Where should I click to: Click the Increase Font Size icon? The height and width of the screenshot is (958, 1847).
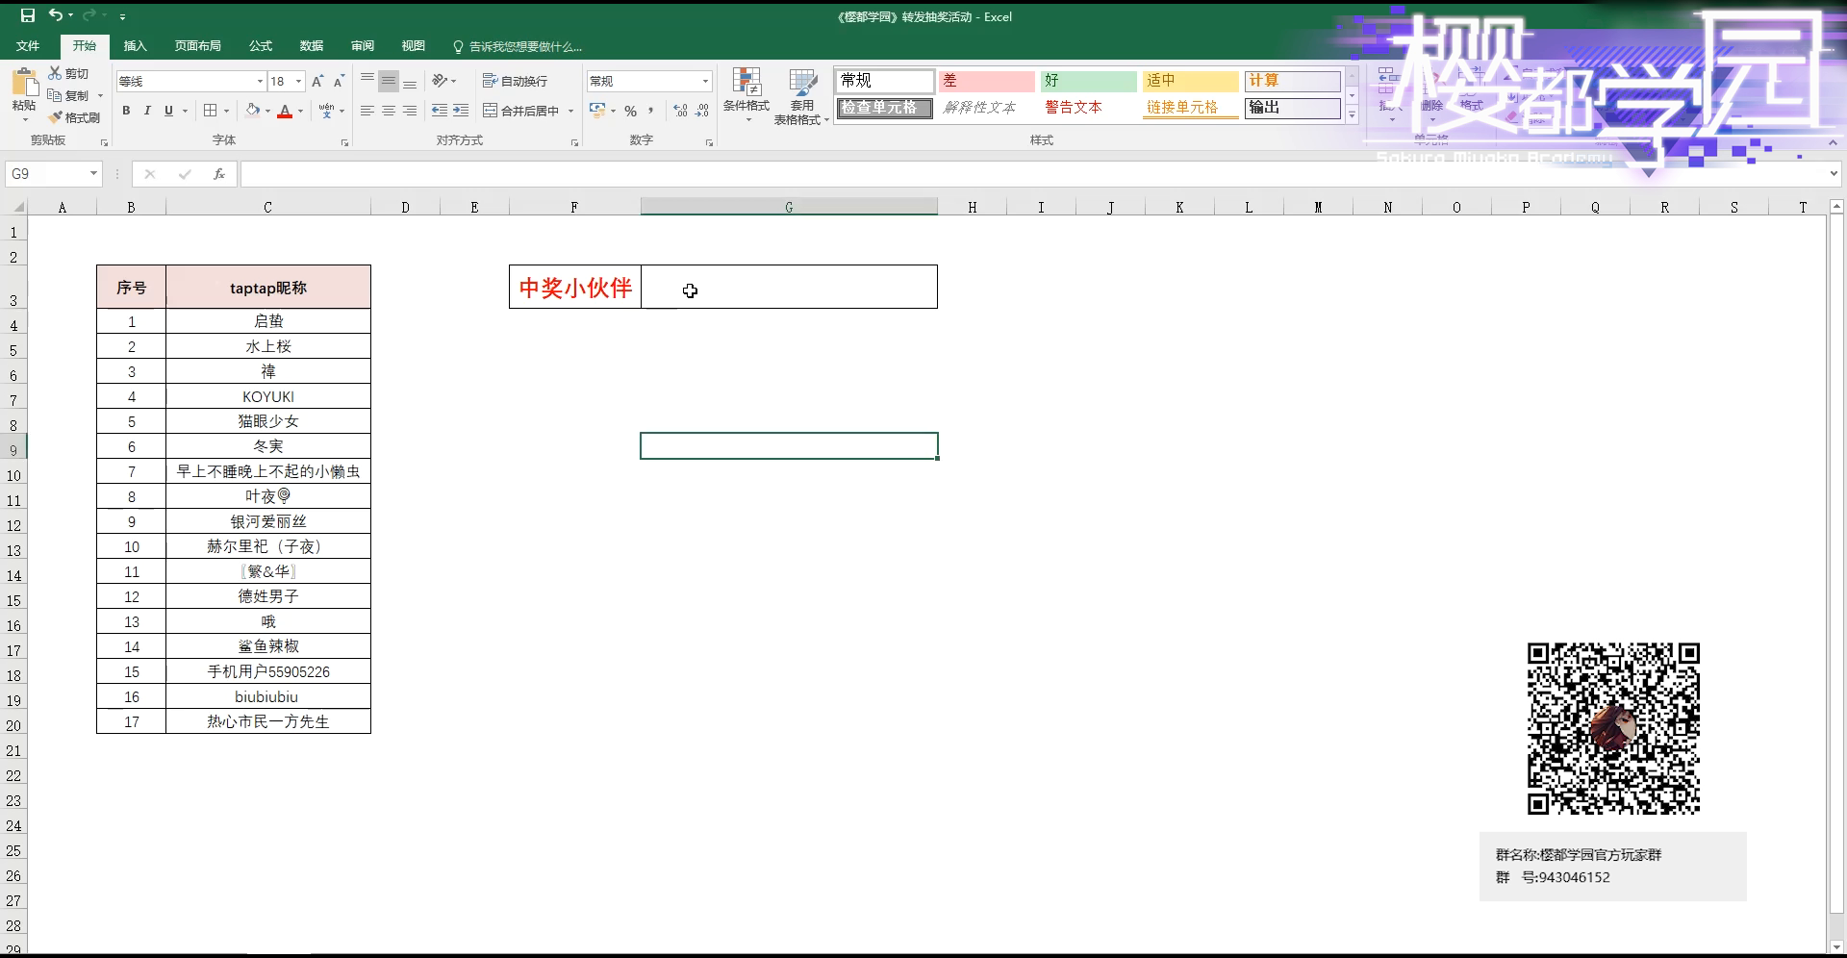(x=317, y=82)
